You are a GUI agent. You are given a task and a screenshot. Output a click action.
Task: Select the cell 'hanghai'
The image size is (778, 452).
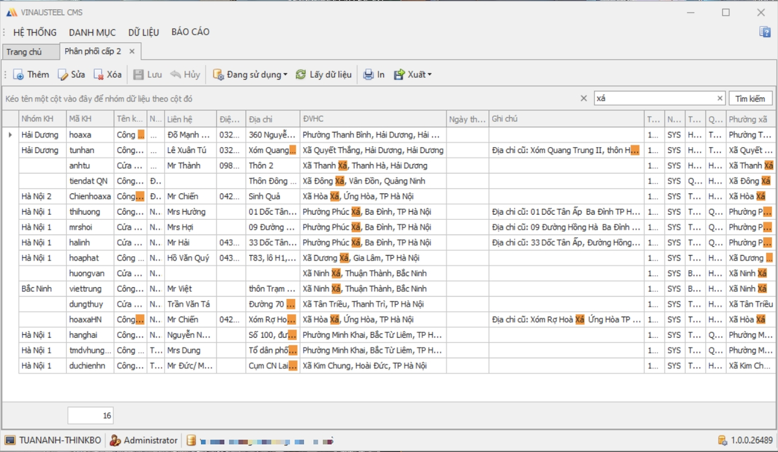[90, 335]
